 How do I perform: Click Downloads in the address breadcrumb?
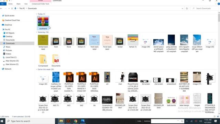(x=32, y=8)
